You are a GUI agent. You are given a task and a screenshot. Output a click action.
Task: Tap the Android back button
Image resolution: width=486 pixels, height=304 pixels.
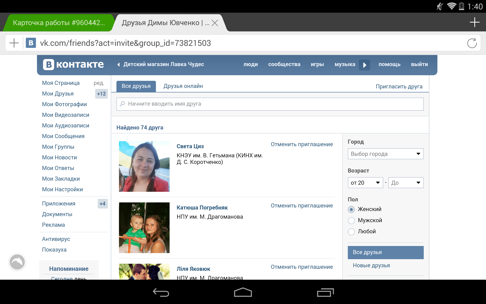(x=161, y=293)
